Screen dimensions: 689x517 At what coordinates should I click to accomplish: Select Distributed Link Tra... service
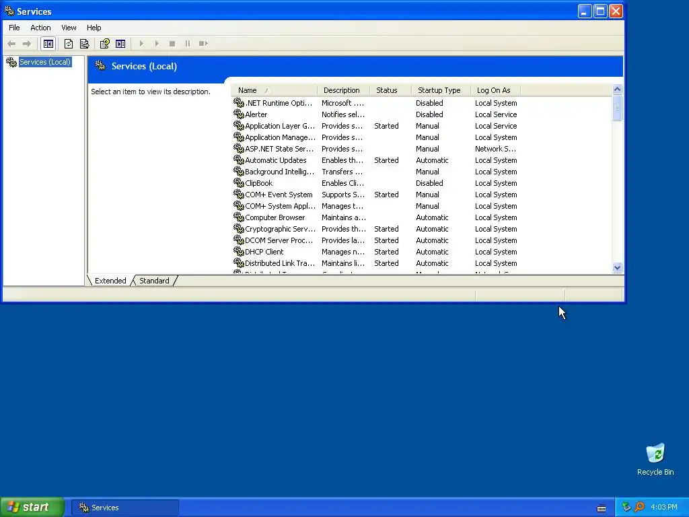pyautogui.click(x=280, y=263)
